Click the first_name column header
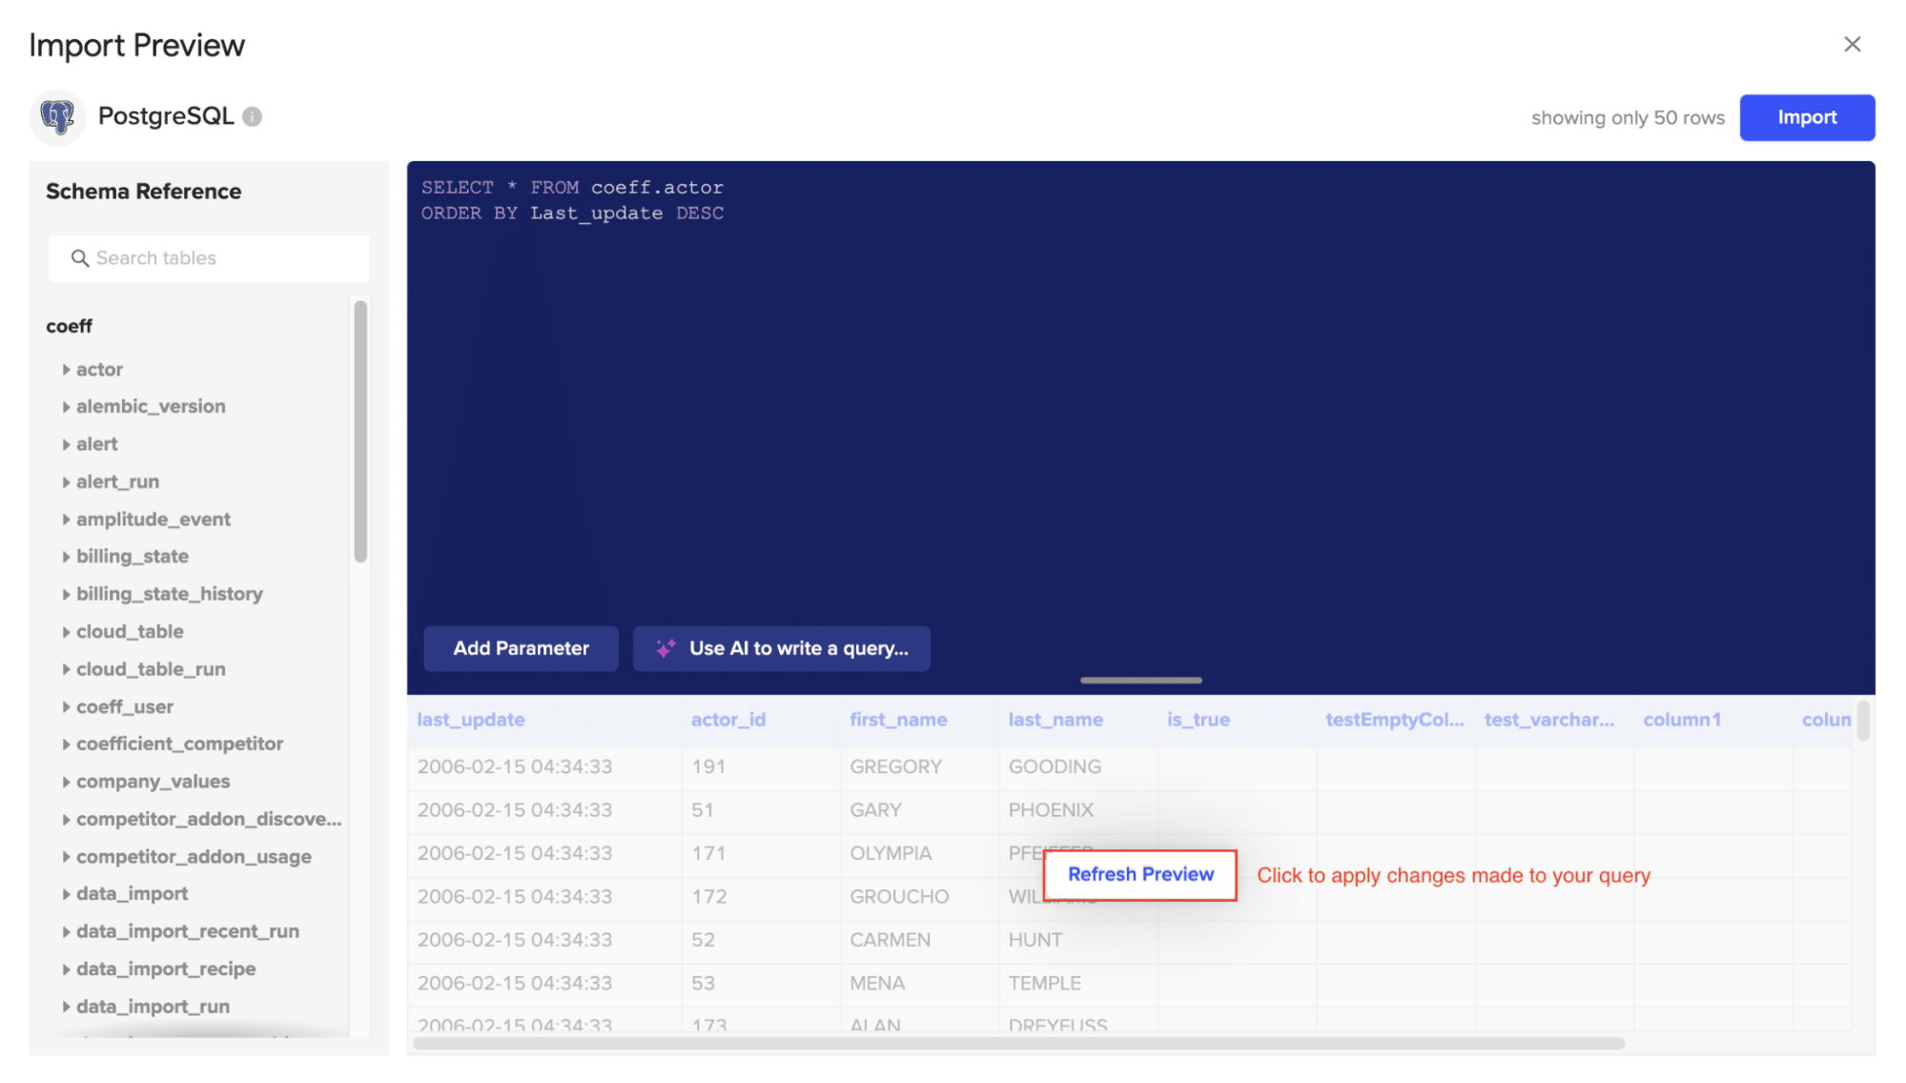The width and height of the screenshot is (1906, 1083). point(898,720)
